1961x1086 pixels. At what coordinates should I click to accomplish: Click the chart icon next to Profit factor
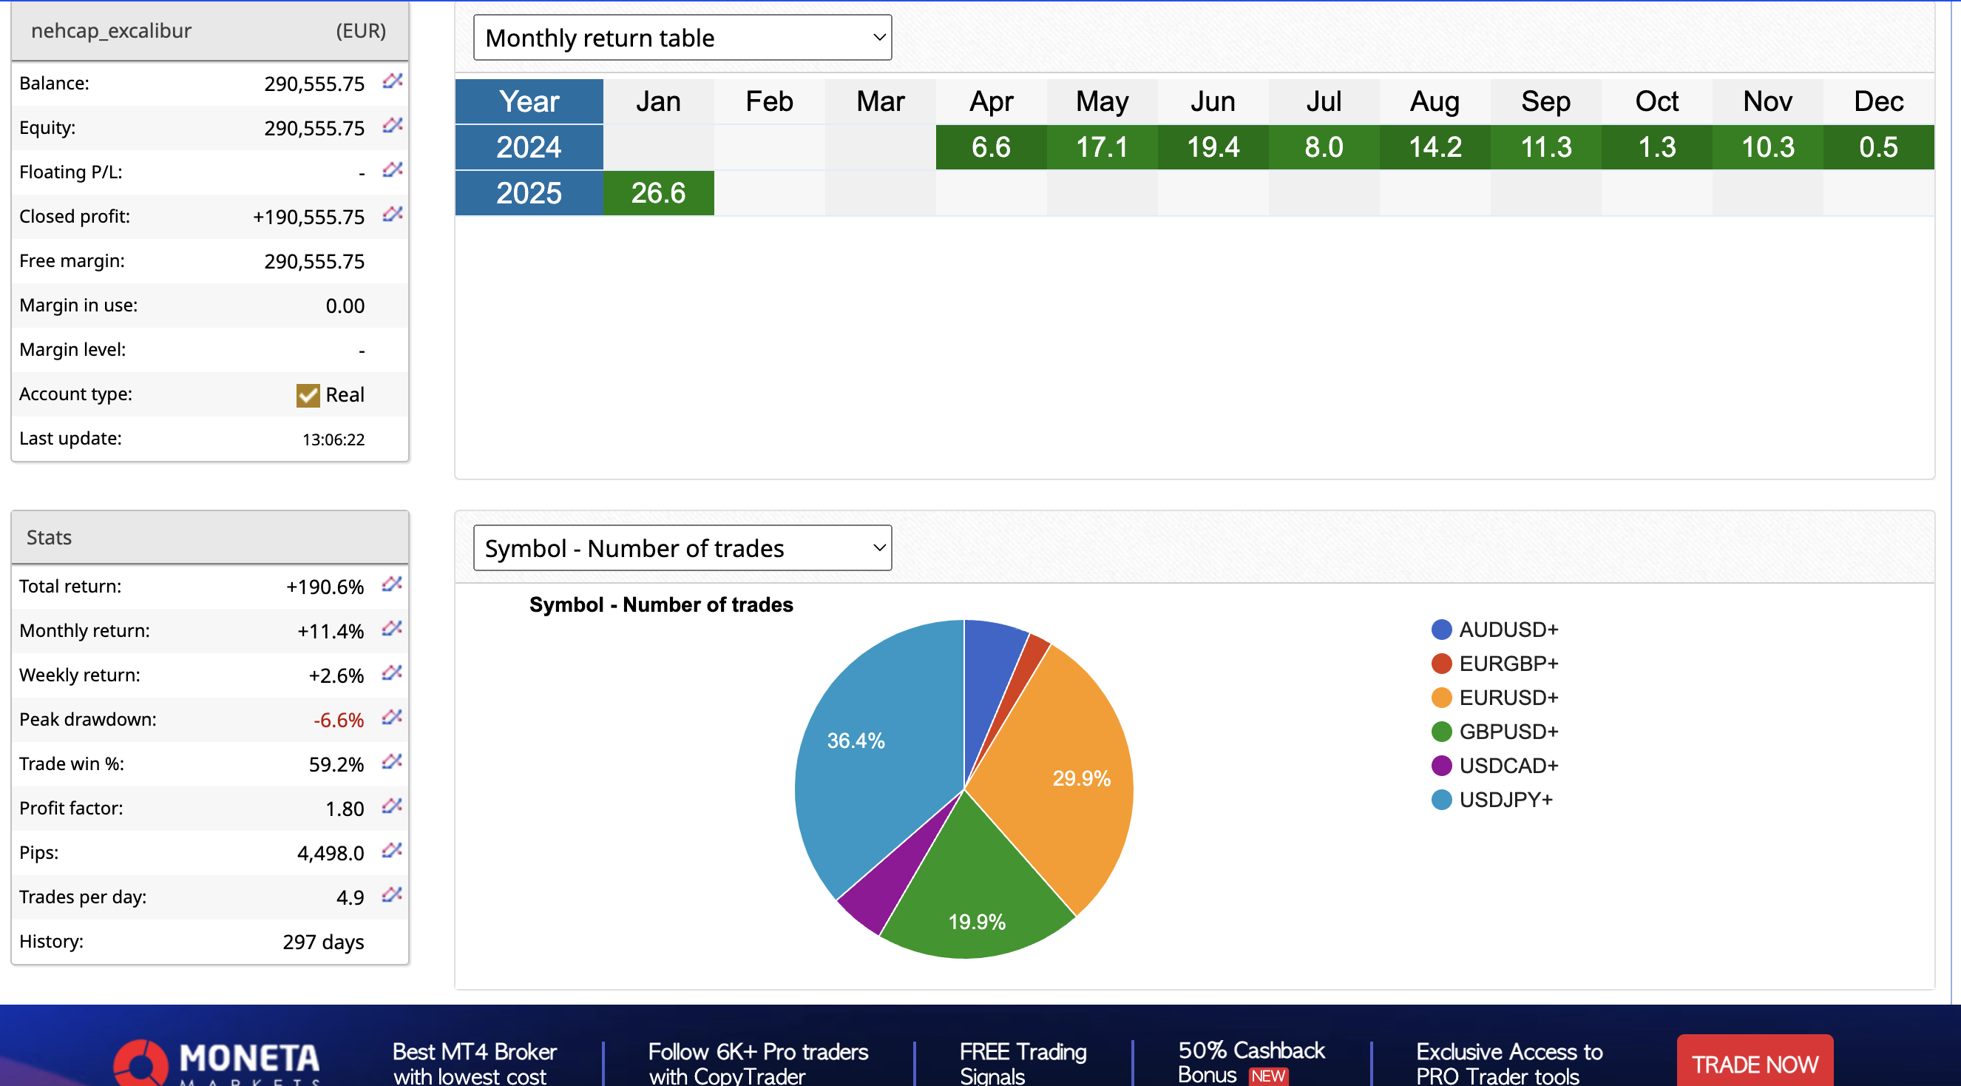[391, 806]
